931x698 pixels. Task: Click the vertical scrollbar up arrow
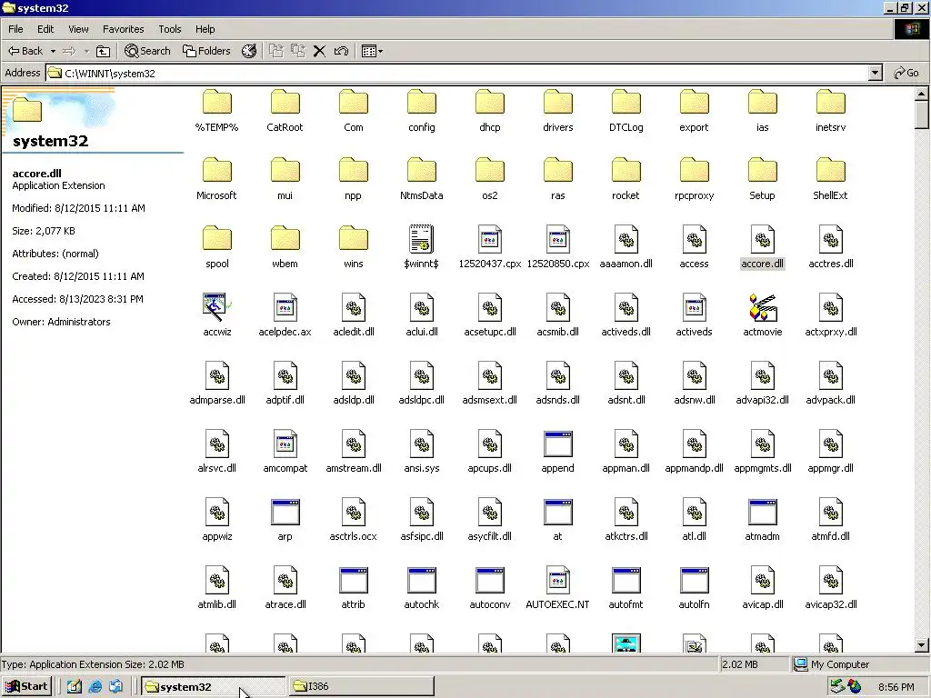pyautogui.click(x=921, y=94)
